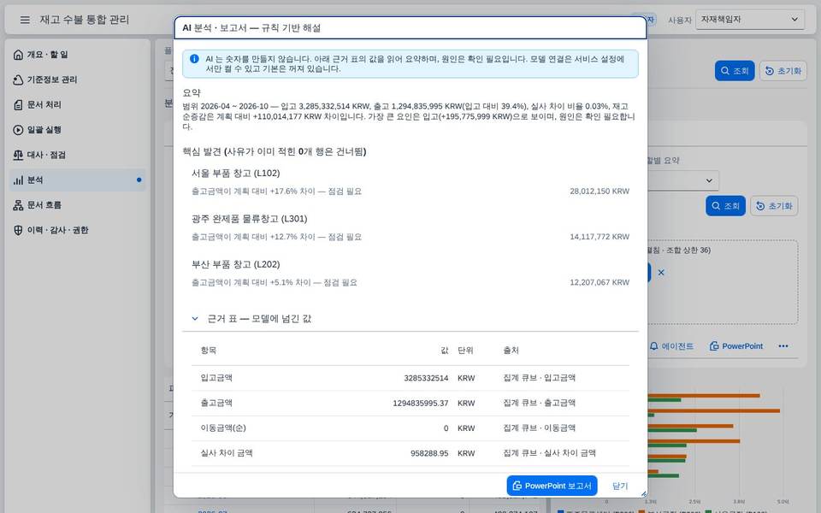Image resolution: width=821 pixels, height=513 pixels.
Task: Click the lower 조회 search button
Action: pyautogui.click(x=726, y=206)
